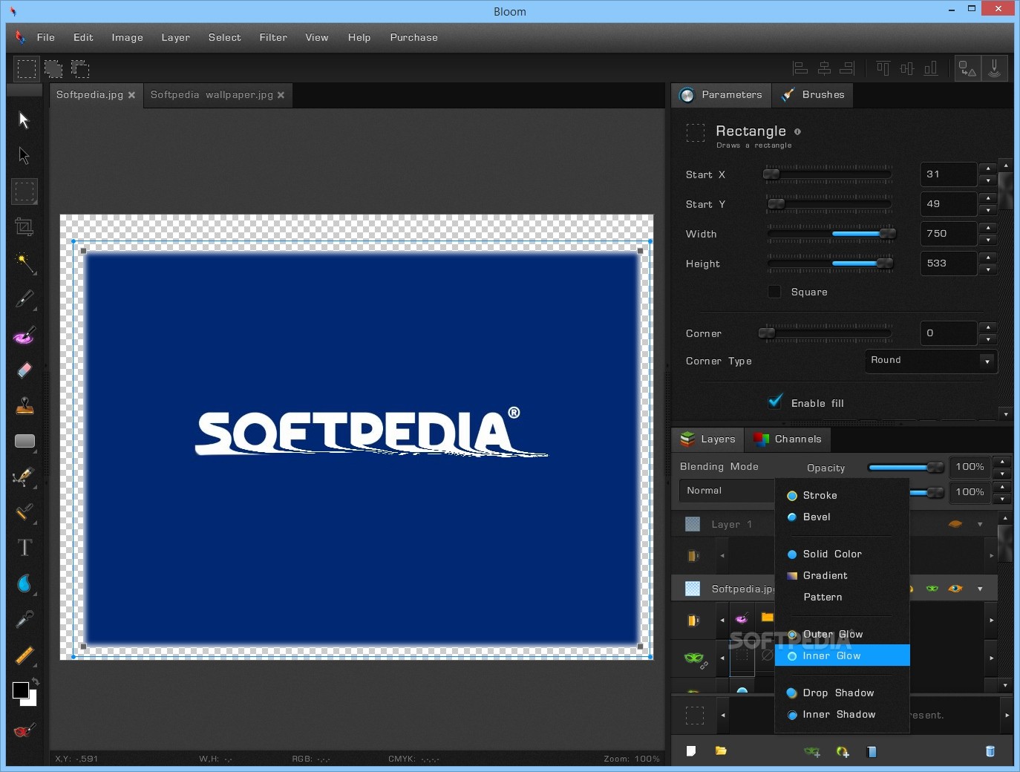1020x772 pixels.
Task: Click the align right edges icon
Action: point(847,68)
